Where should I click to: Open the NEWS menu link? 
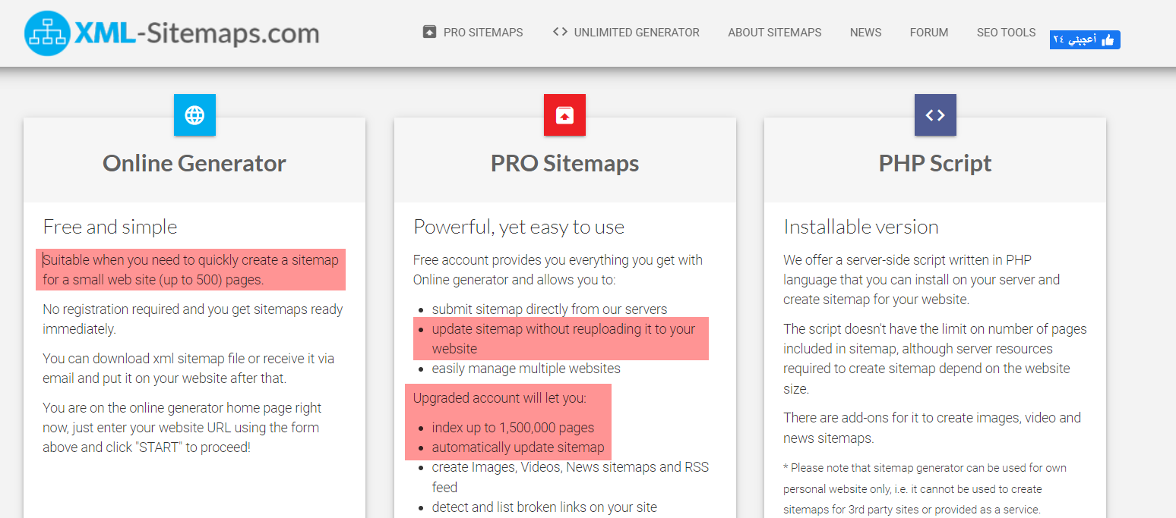tap(865, 33)
